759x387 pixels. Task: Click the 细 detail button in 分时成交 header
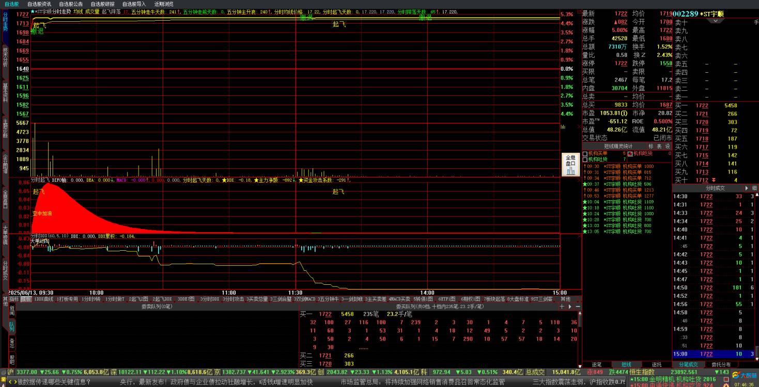[754, 188]
